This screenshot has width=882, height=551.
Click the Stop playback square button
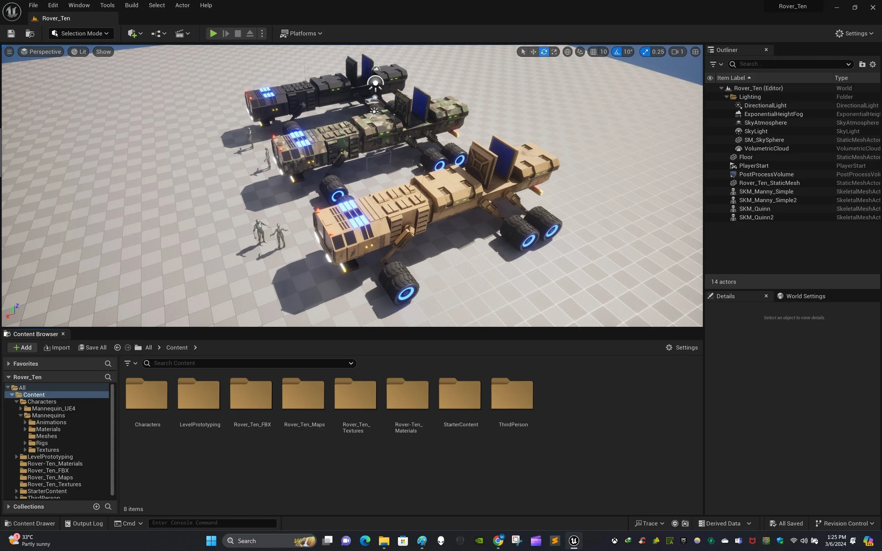tap(238, 33)
